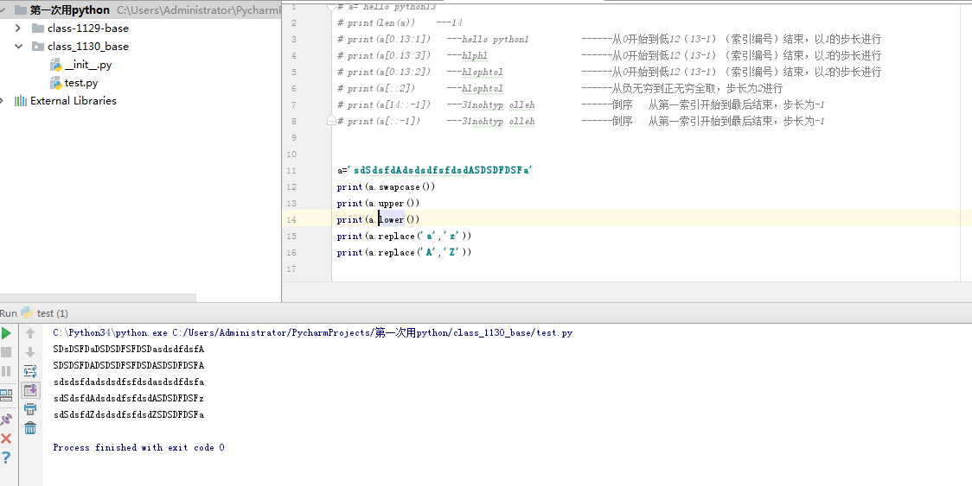Select __init__.py in the project tree

click(87, 65)
